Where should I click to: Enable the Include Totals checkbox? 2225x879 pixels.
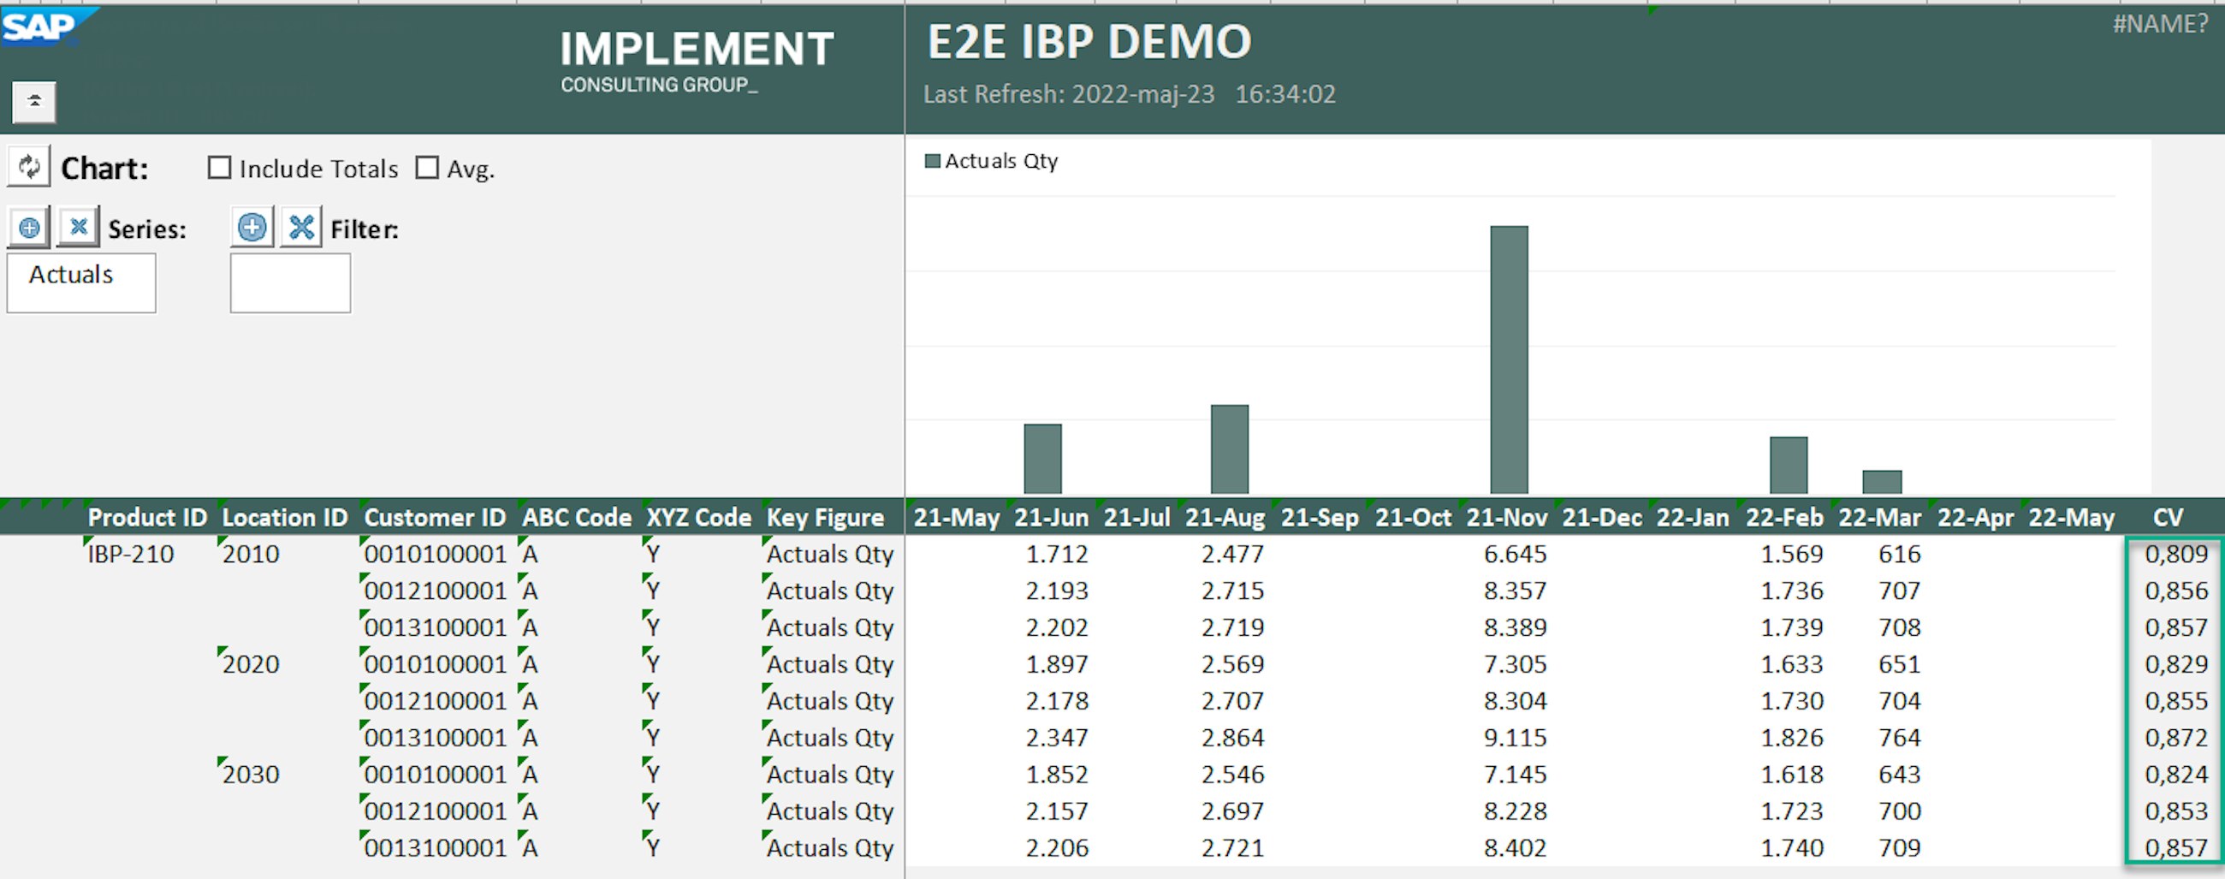tap(220, 168)
